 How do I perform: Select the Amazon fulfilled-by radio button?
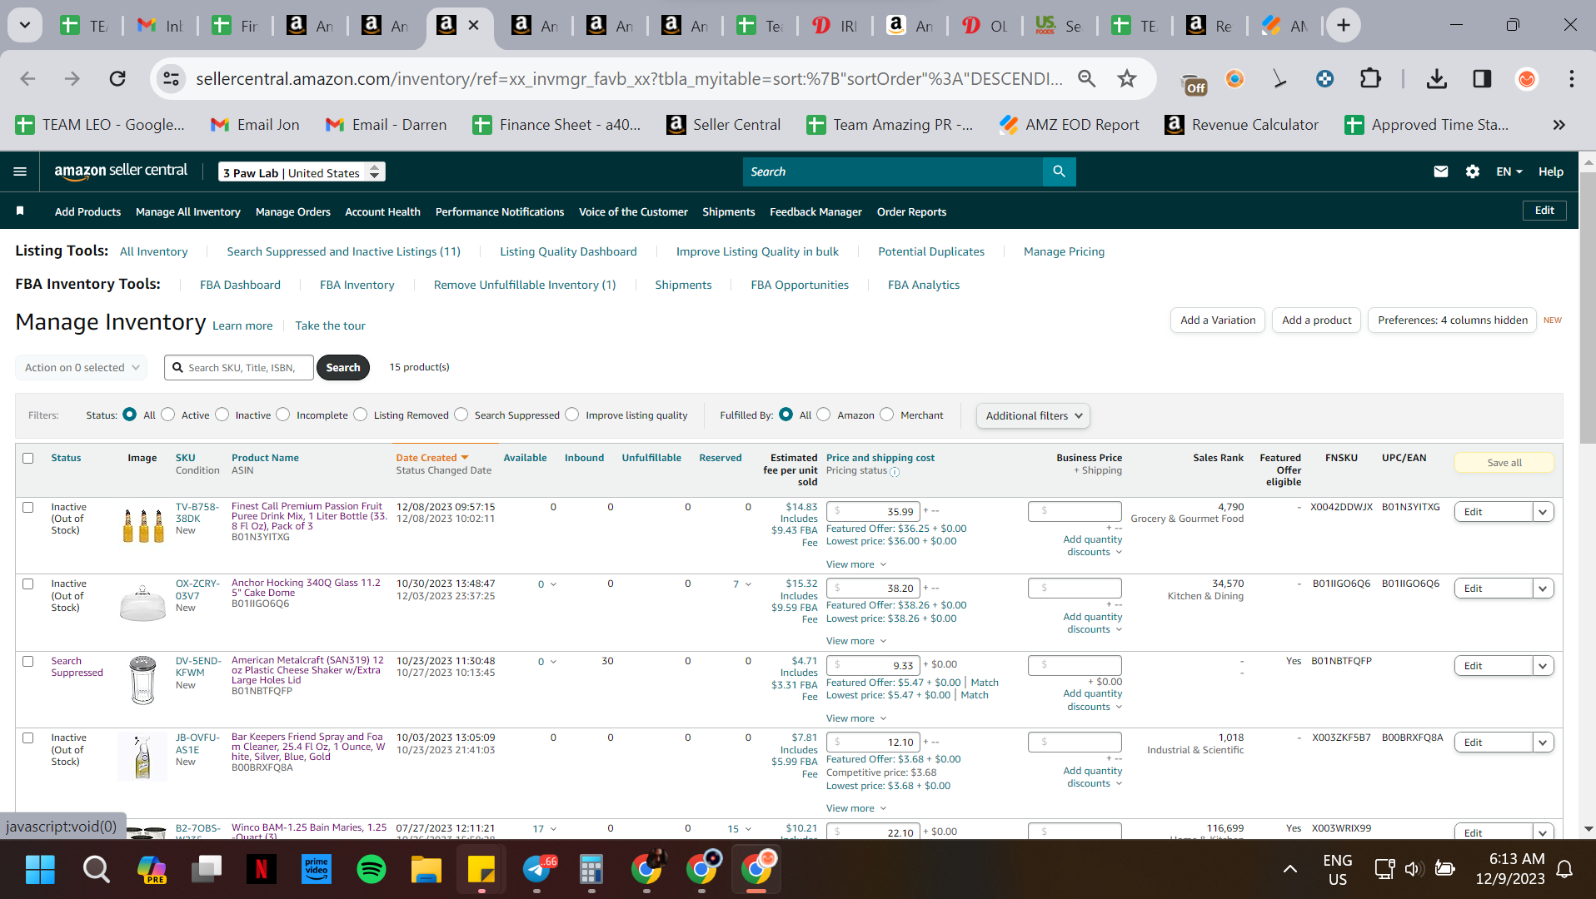824,415
